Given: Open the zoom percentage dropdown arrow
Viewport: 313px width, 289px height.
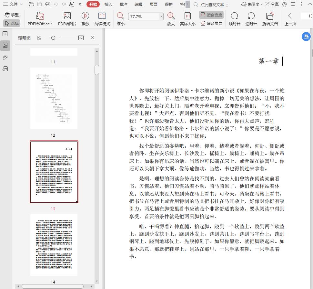Looking at the screenshot, I should [x=161, y=16].
